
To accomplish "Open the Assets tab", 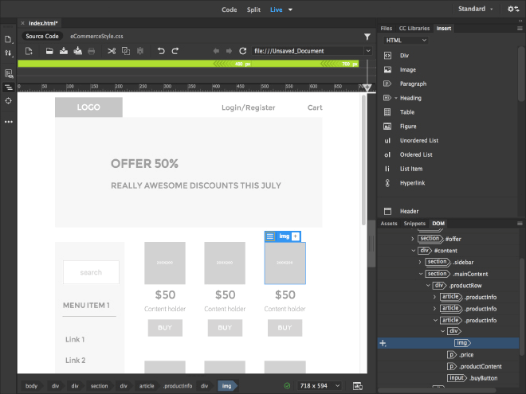I will tap(389, 224).
